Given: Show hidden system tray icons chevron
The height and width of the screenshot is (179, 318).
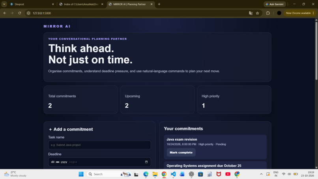Looking at the screenshot, I should [261, 174].
